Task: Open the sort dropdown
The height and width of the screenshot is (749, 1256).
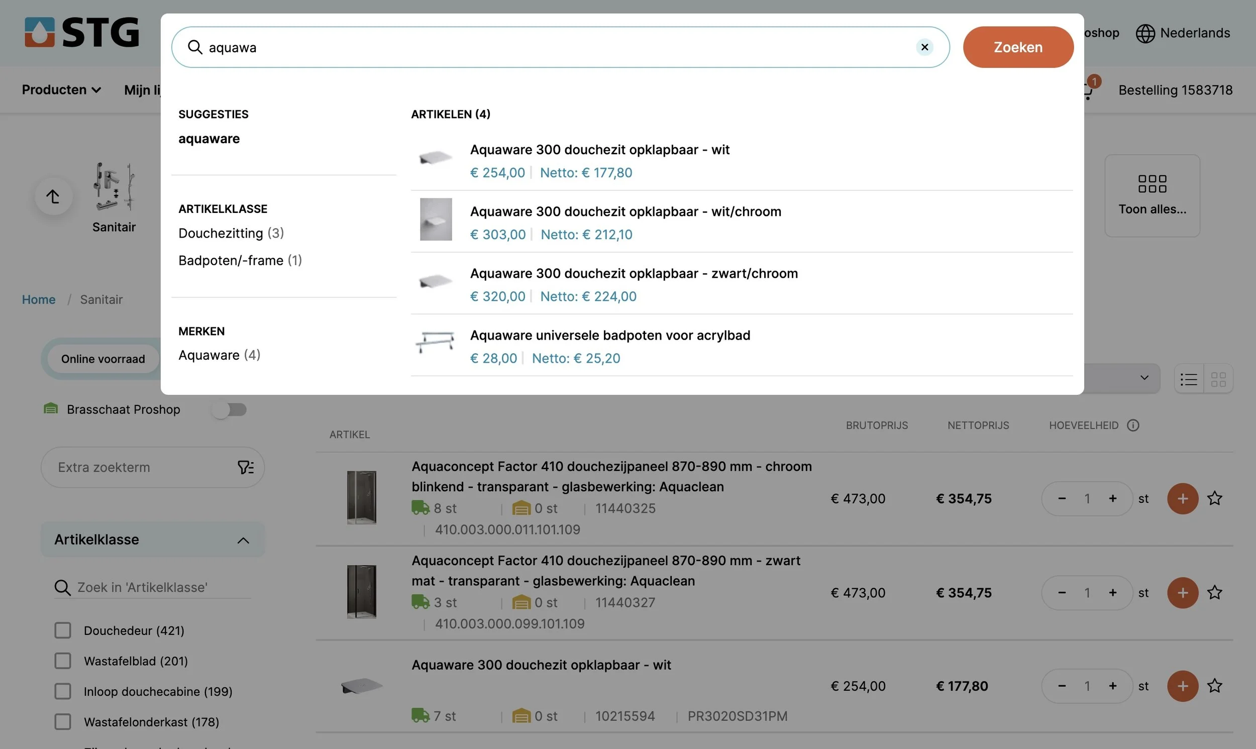Action: coord(1120,378)
